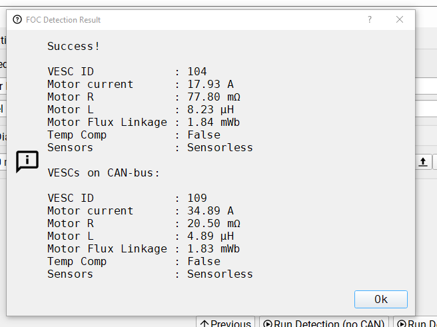Click the 4.89 µH motor inductance value
This screenshot has width=437, height=327.
click(211, 236)
